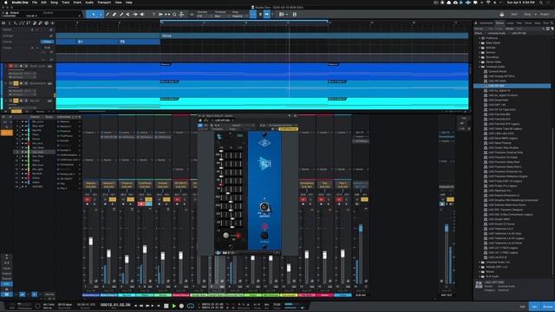Toggle the Snap to grid button
Screen dimensions: 555x312
pyautogui.click(x=253, y=15)
